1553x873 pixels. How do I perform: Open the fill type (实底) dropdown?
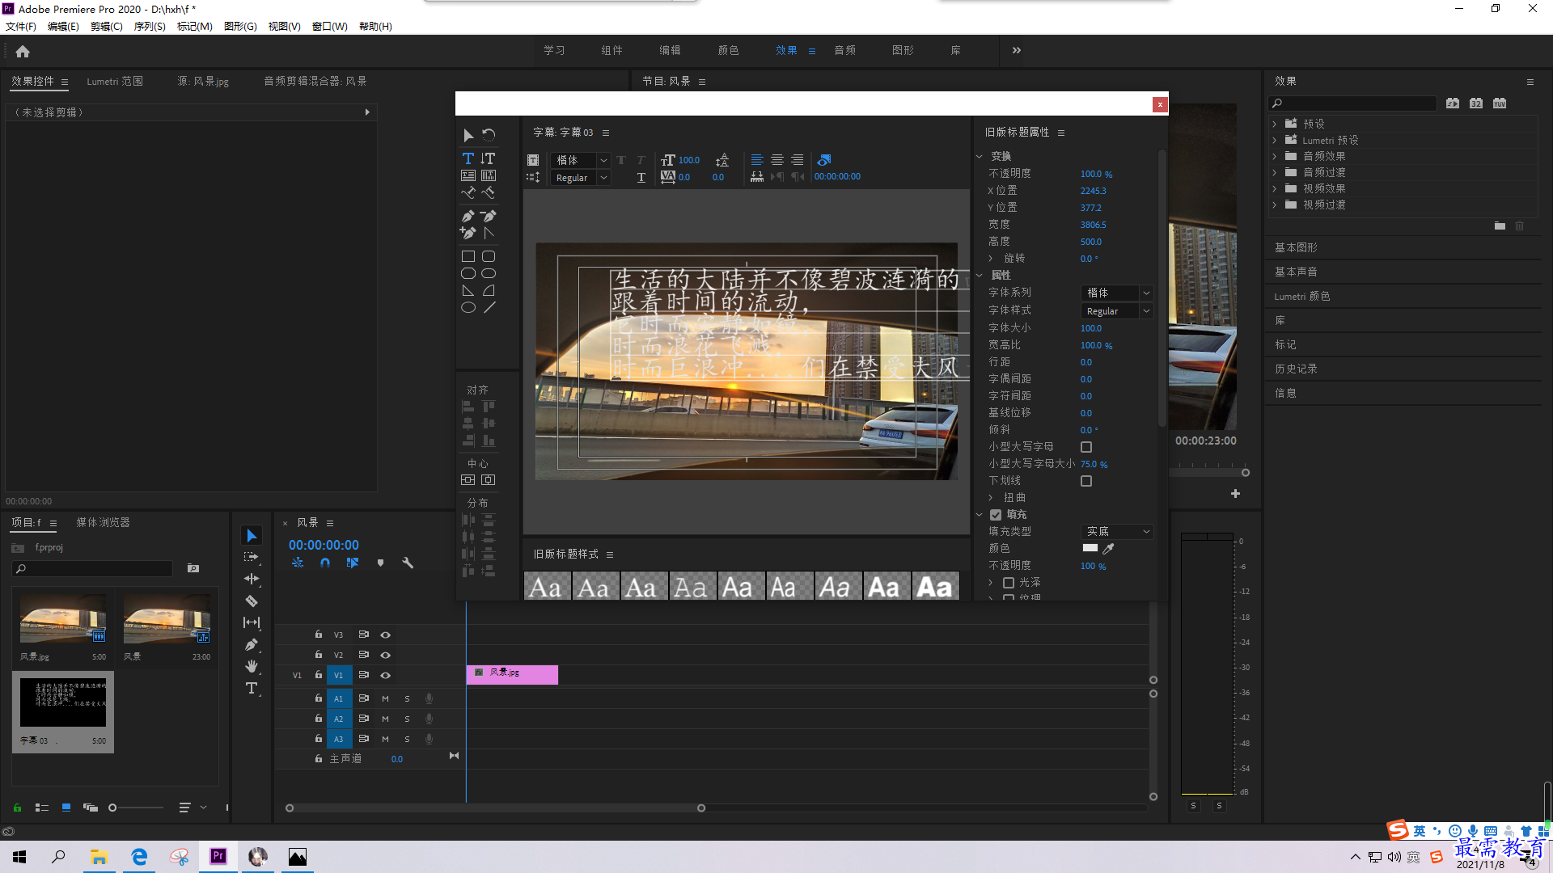1116,532
